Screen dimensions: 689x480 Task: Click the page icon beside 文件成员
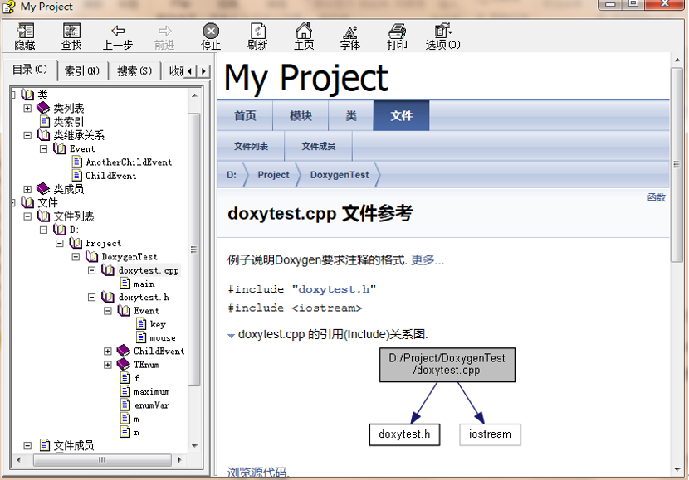coord(45,445)
